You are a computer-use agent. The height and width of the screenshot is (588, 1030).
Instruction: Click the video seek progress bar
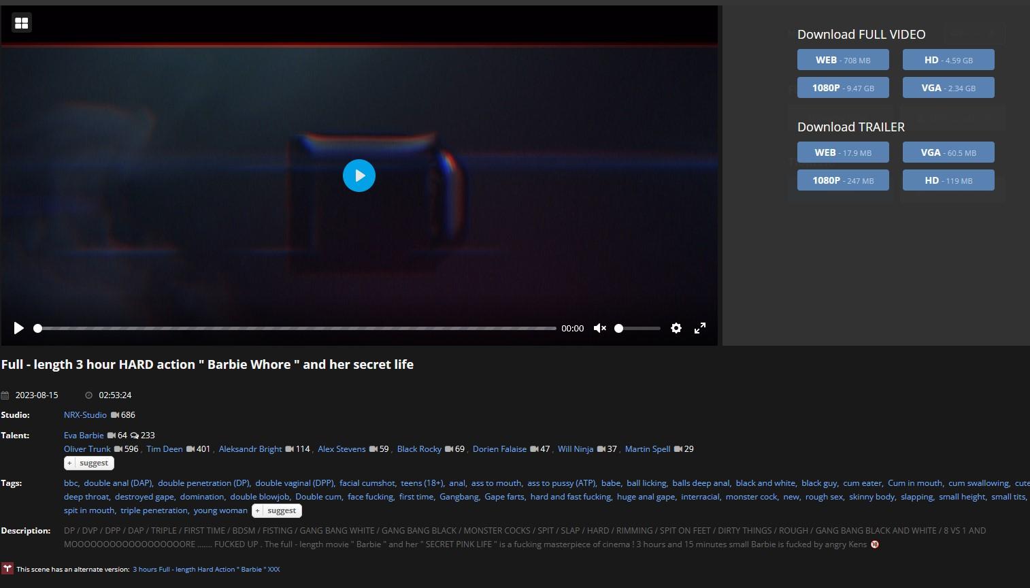pyautogui.click(x=297, y=328)
